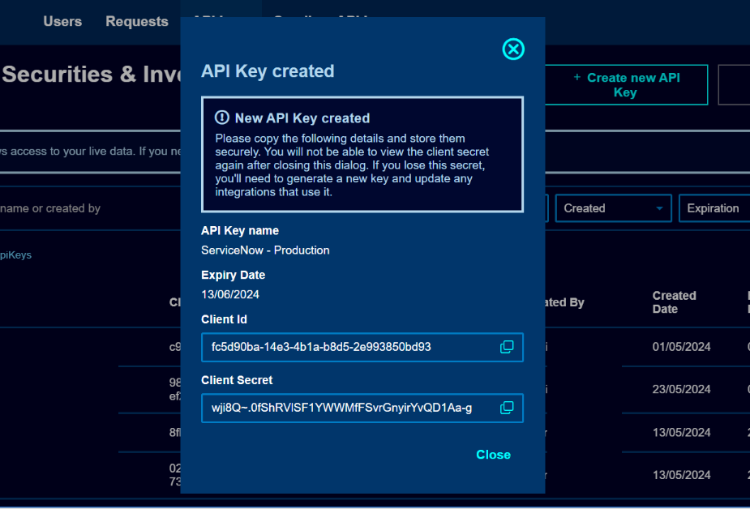This screenshot has height=509, width=750.
Task: Open the Users tab
Action: pyautogui.click(x=62, y=22)
